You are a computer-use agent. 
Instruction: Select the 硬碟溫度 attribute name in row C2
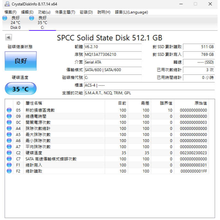click(x=34, y=153)
